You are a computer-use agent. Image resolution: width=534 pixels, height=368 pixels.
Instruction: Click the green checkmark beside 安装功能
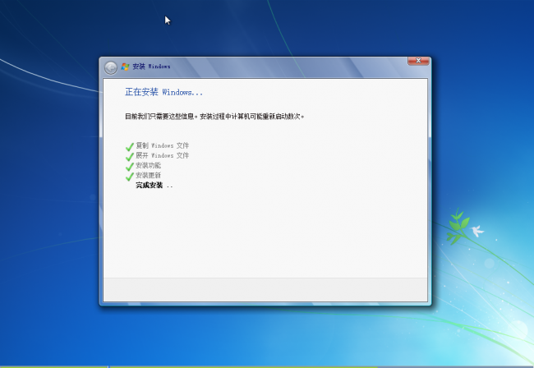(x=130, y=167)
